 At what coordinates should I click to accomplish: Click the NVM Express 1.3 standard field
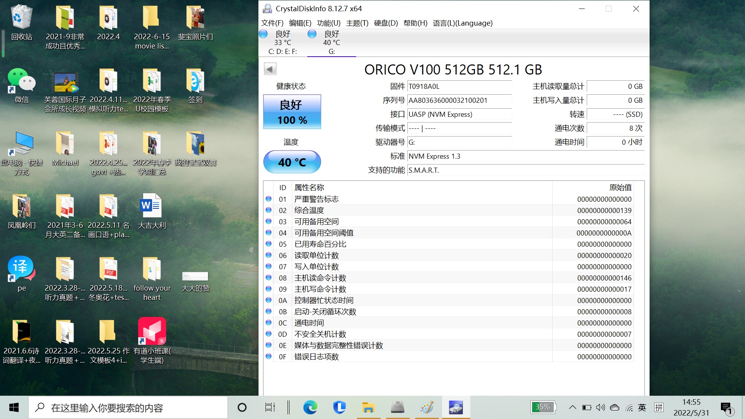(526, 156)
